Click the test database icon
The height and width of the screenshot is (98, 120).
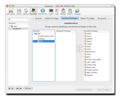pos(38,41)
